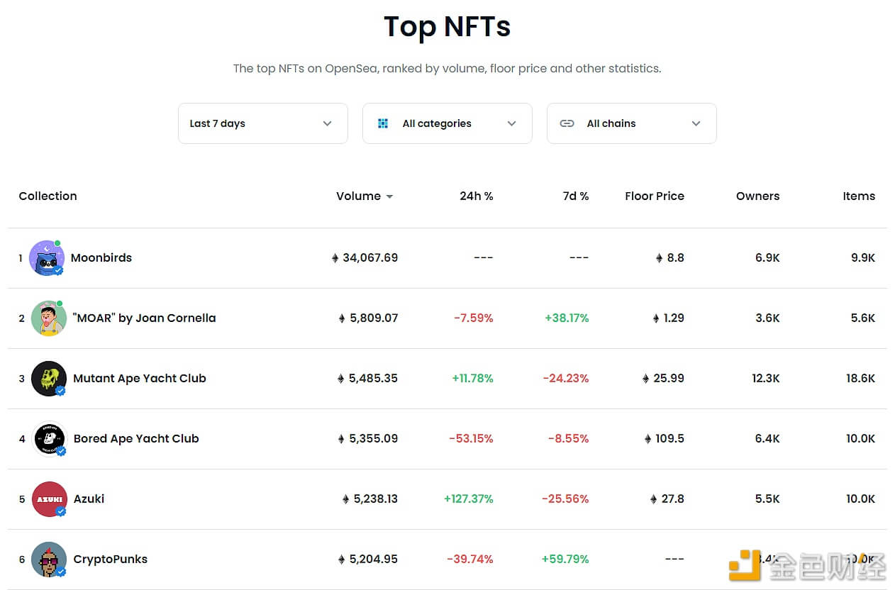The image size is (895, 590).
Task: Click the Moonbirds verified badge
Action: (x=58, y=270)
